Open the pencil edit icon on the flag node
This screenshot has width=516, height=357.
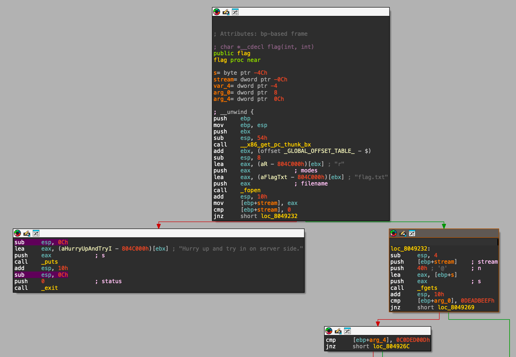pos(225,12)
